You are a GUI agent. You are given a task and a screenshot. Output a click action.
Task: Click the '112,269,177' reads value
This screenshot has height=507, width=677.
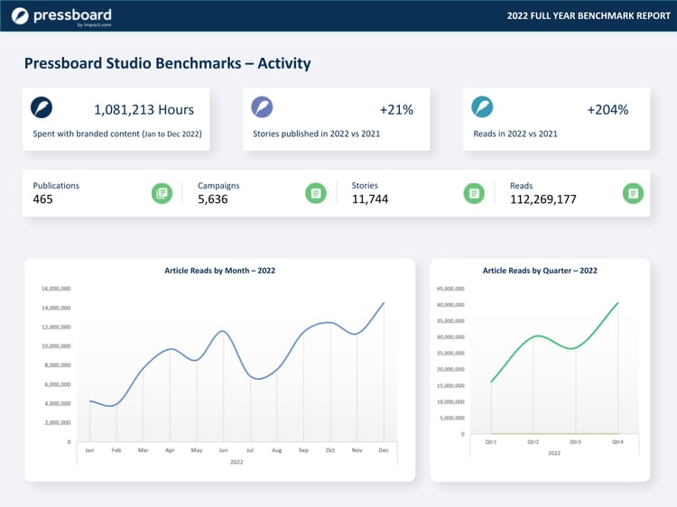click(543, 199)
